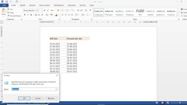Click the Increase Indent icon

[x=82, y=10]
